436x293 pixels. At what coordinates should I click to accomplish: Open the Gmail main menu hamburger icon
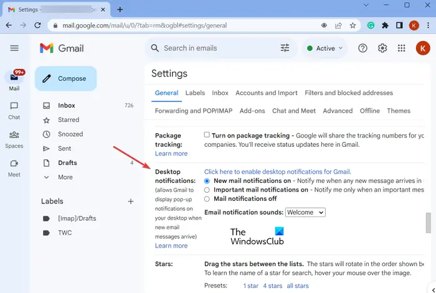pos(14,48)
